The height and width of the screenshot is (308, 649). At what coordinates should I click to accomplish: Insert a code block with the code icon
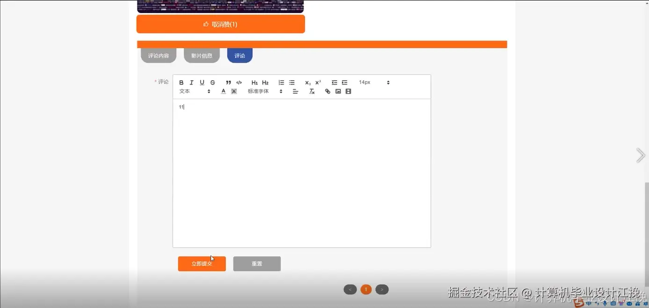pos(239,83)
